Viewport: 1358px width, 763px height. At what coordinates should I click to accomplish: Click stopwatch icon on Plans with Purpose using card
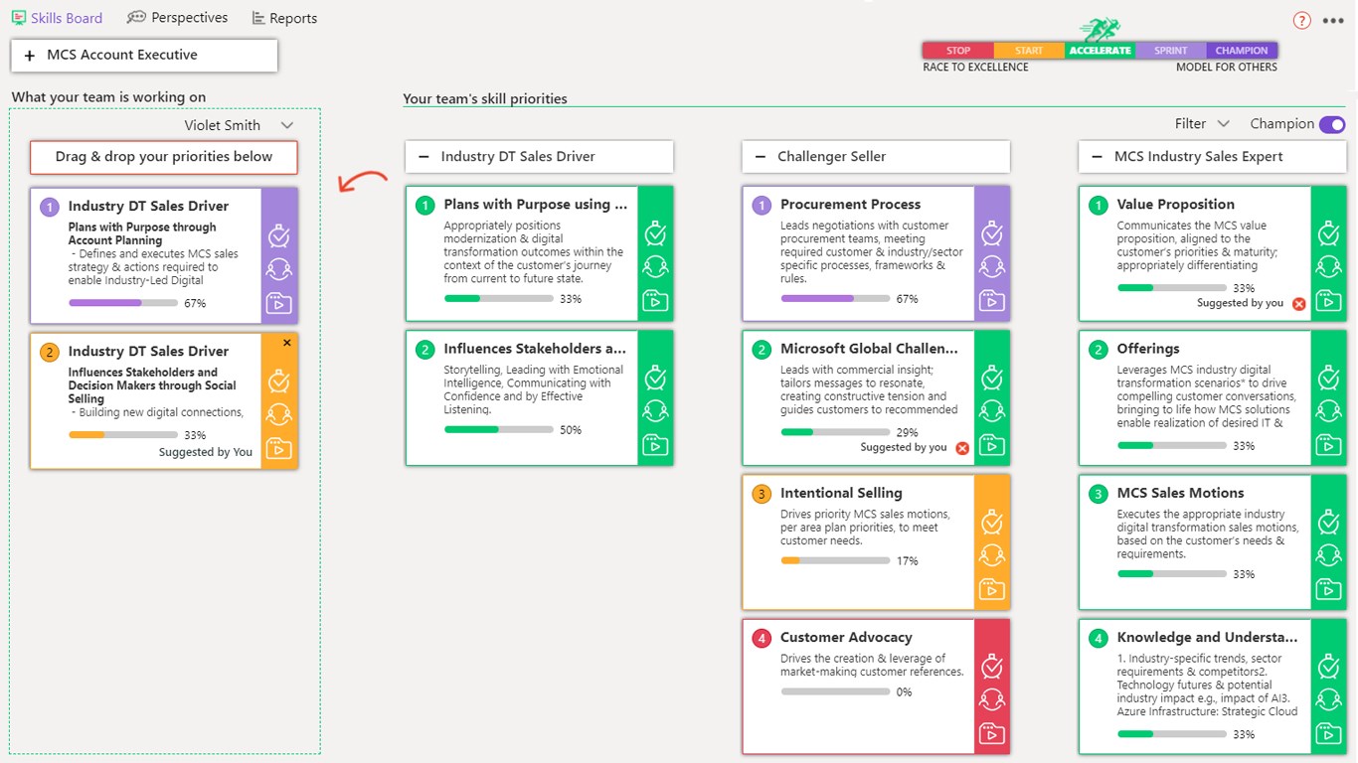(655, 233)
